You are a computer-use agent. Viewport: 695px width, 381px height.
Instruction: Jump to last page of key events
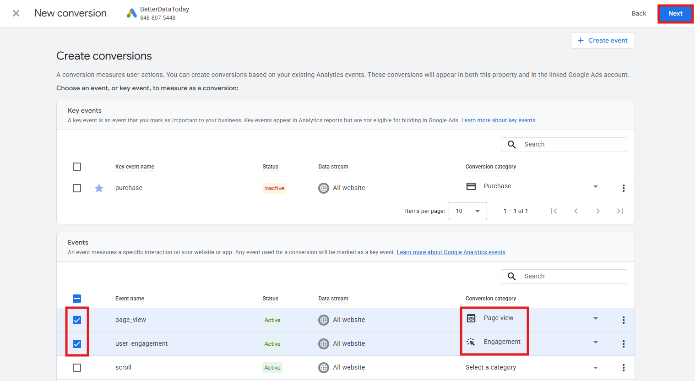click(620, 211)
